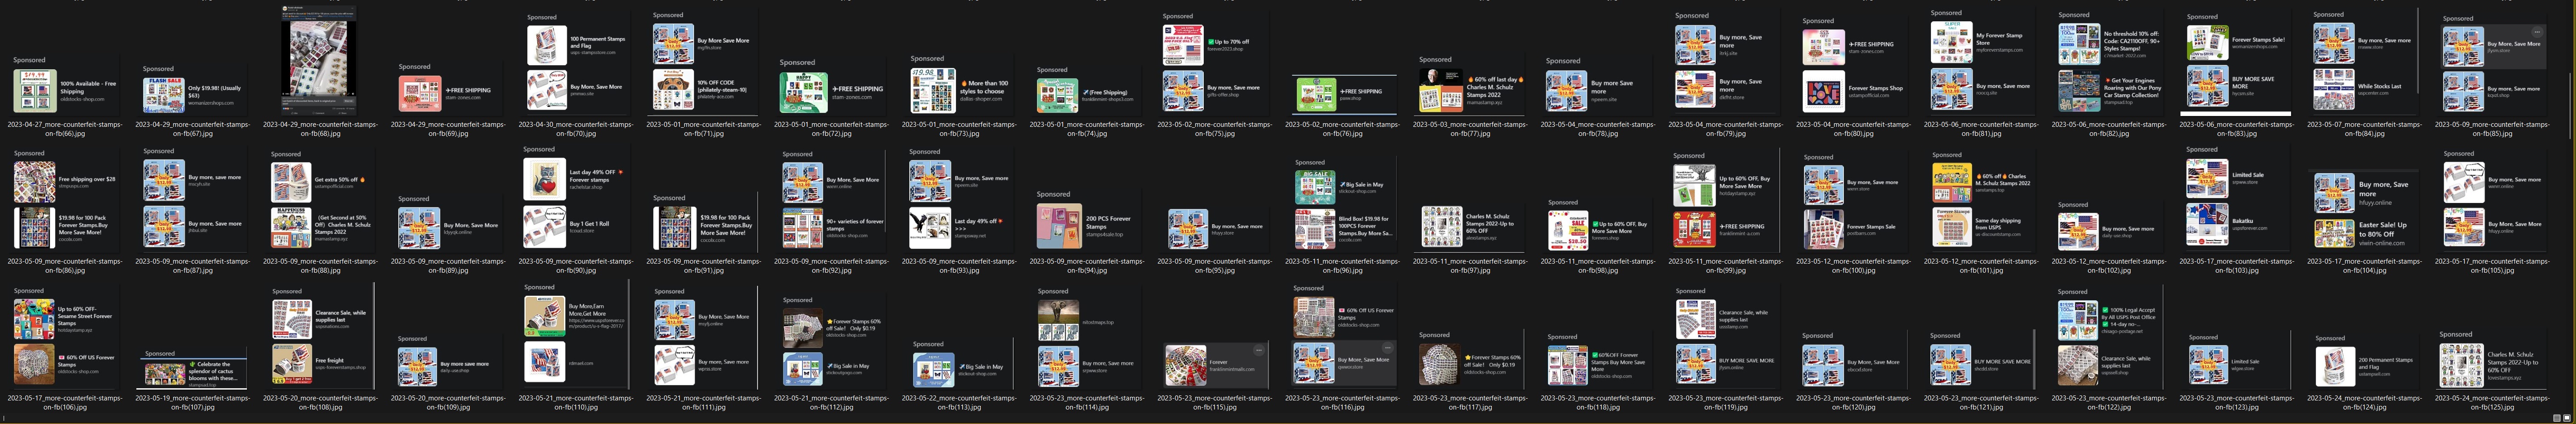Click file name ending in fb(115).jpg
The image size is (2576, 424).
click(x=1215, y=402)
